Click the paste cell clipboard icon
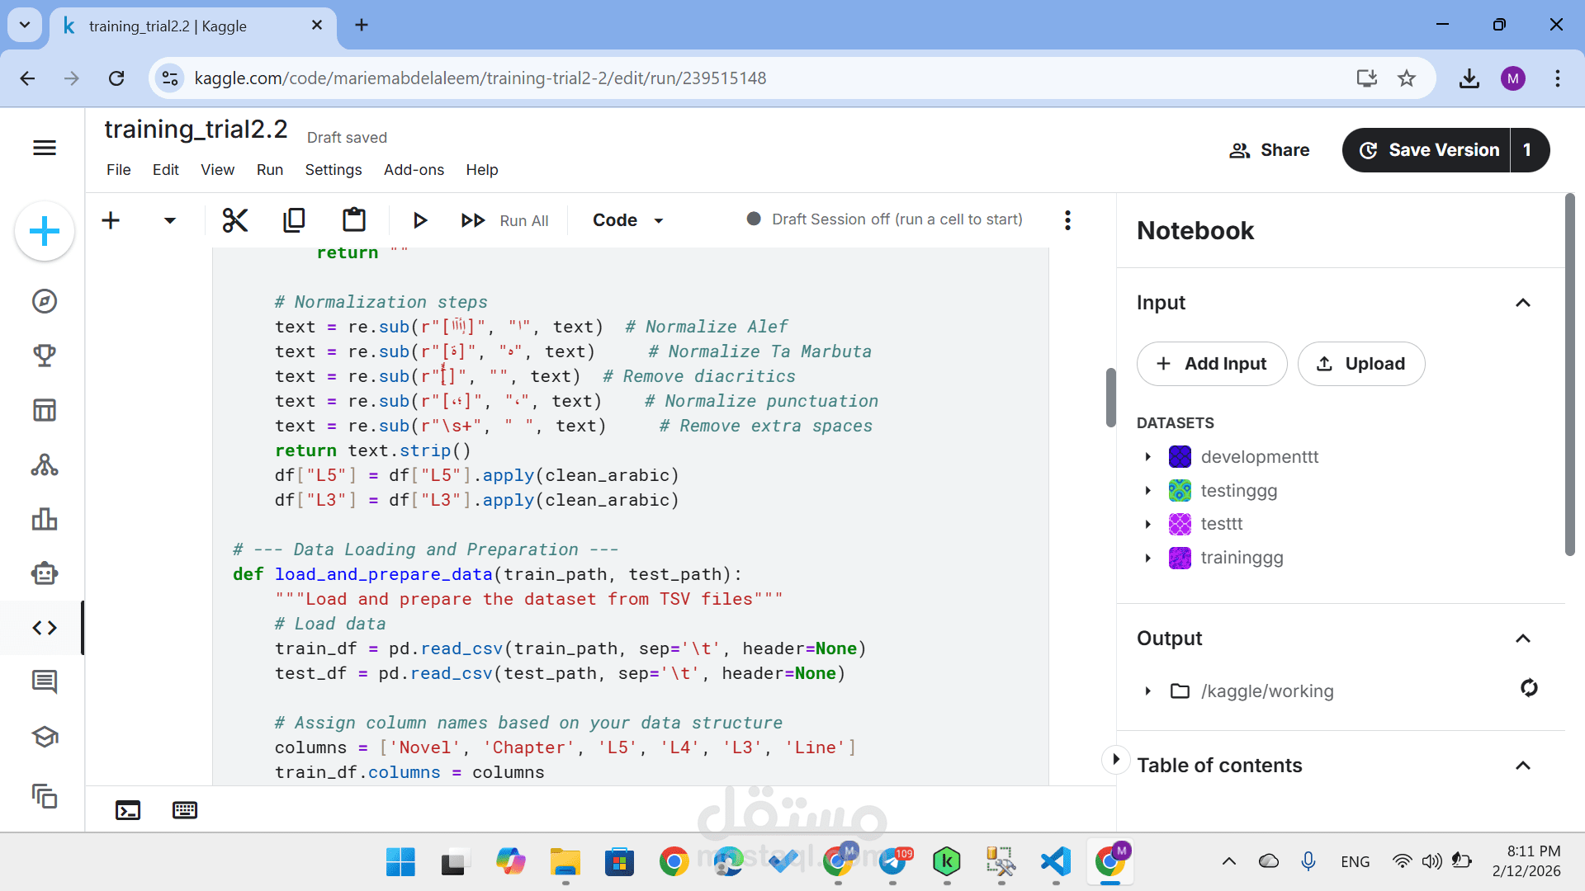Screen dimensions: 1585x891 354,220
